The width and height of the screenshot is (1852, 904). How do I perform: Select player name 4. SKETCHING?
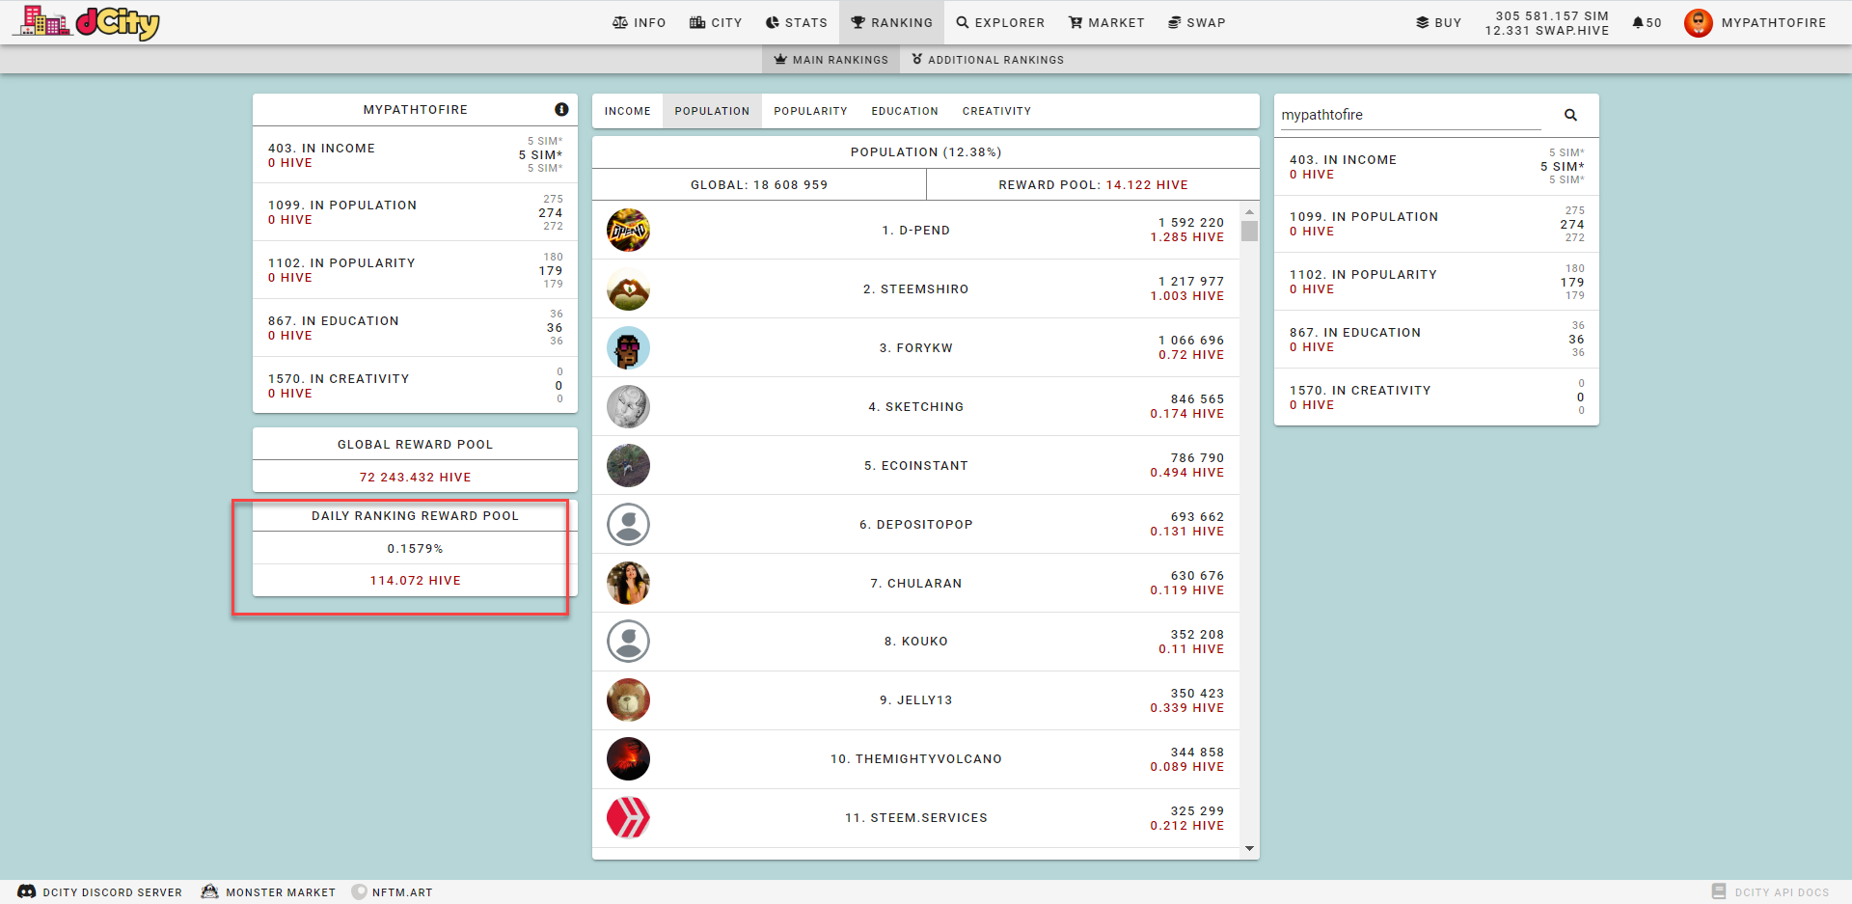916,407
